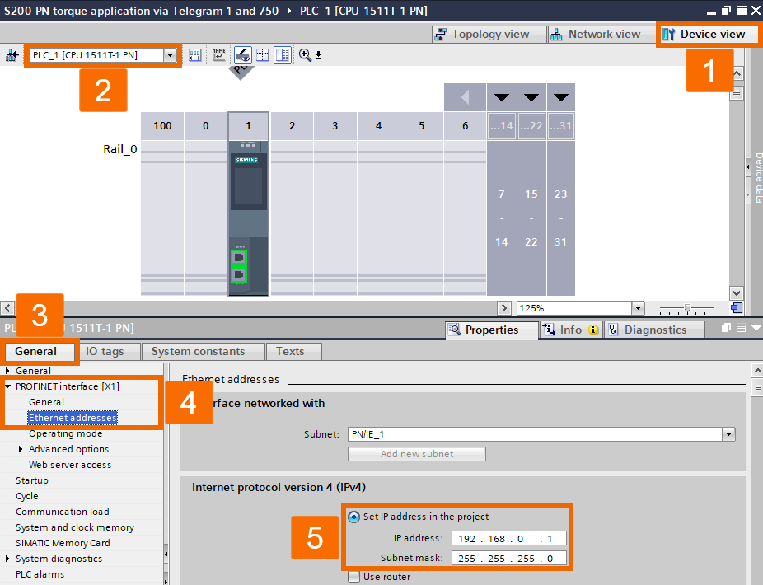Image resolution: width=763 pixels, height=585 pixels.
Task: Open the Diagnostics tab in Properties pane
Action: (x=653, y=329)
